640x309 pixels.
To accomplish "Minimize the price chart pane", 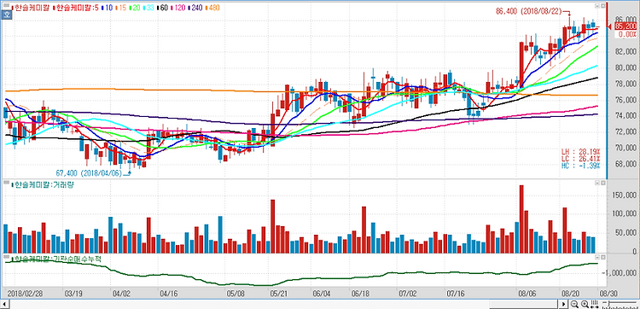I will 596,6.
